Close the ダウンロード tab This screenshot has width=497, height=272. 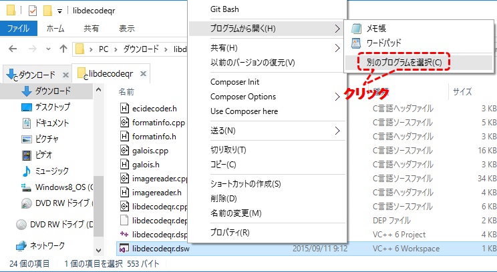click(x=66, y=75)
